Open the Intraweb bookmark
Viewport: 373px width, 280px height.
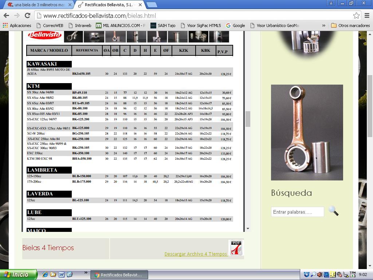80,26
